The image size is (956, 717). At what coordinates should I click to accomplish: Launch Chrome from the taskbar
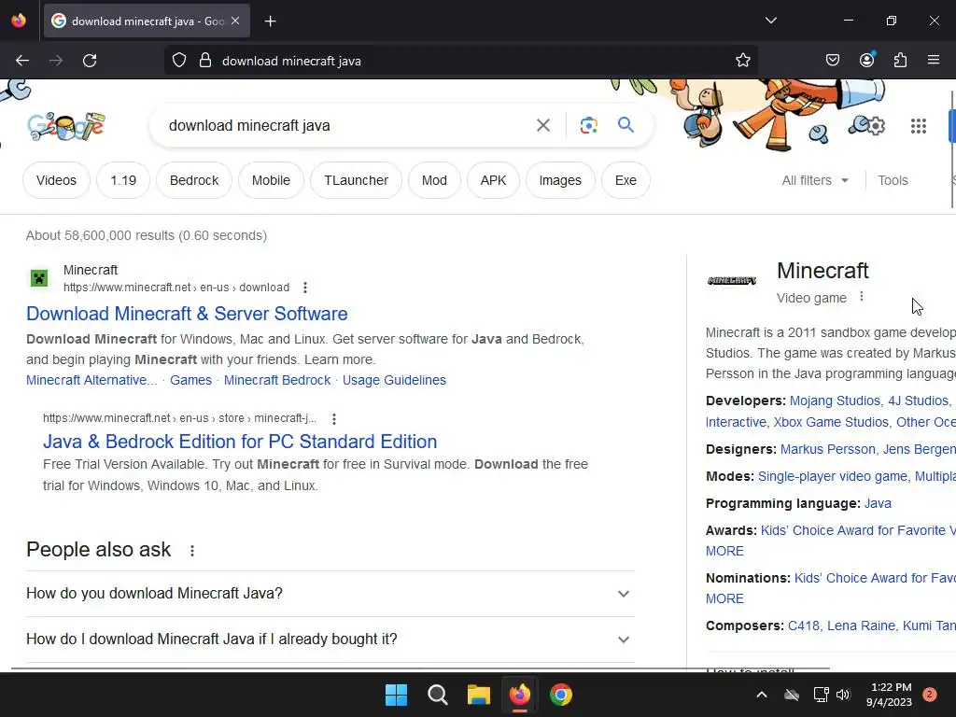(561, 695)
